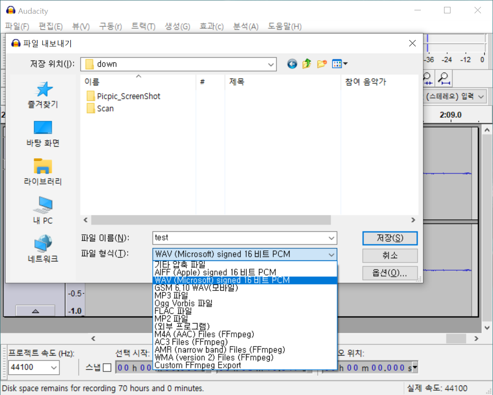Choose WMA (version 2) Files (FFmpeg)
This screenshot has width=493, height=395.
245,358
